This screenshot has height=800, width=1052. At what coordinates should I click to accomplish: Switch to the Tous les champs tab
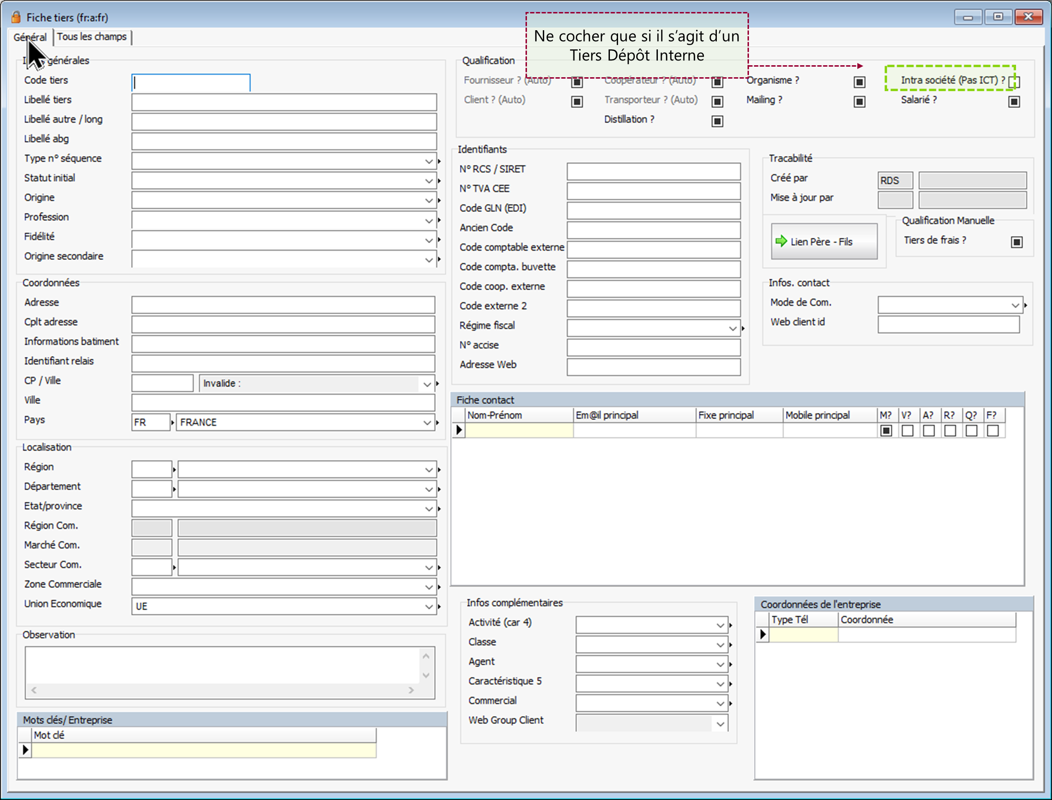[x=92, y=37]
